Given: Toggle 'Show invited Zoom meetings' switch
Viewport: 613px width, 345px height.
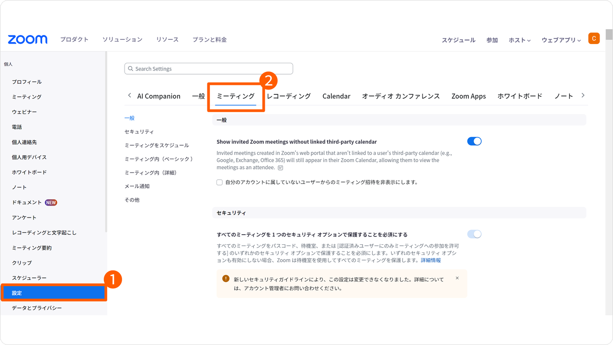Looking at the screenshot, I should coord(474,141).
